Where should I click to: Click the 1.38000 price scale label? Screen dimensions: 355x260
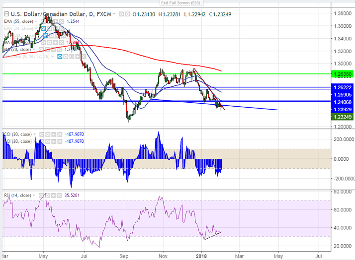click(x=343, y=13)
